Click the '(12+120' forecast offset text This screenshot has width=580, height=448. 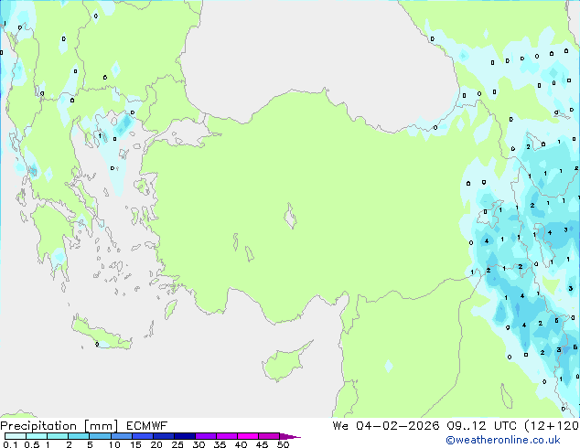tap(552, 426)
